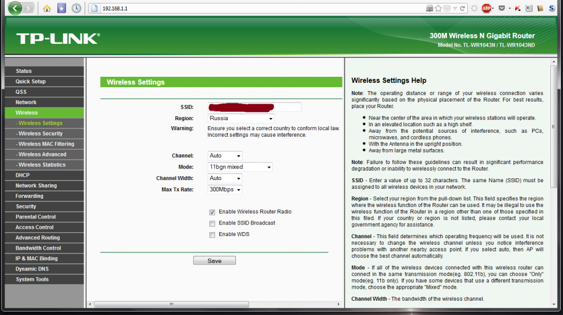The width and height of the screenshot is (563, 315).
Task: Click the horizontal scrollbar right arrow
Action: pos(338,304)
